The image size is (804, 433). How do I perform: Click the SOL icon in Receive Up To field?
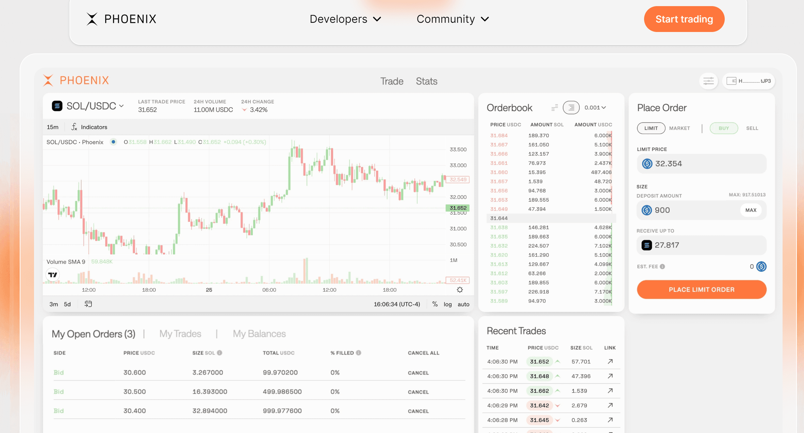click(x=646, y=245)
